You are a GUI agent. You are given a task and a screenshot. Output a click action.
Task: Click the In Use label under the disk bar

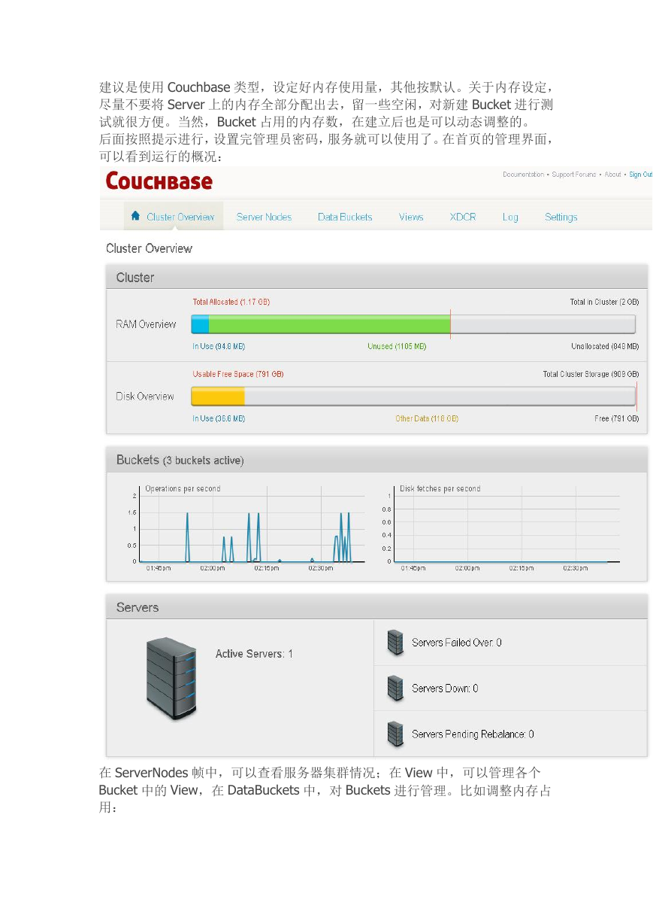219,418
